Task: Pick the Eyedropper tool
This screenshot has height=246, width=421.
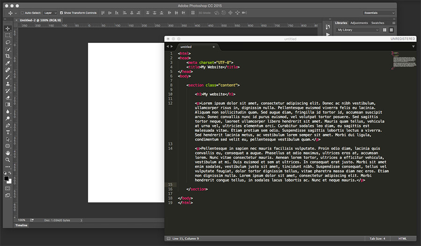Action: pos(8,63)
